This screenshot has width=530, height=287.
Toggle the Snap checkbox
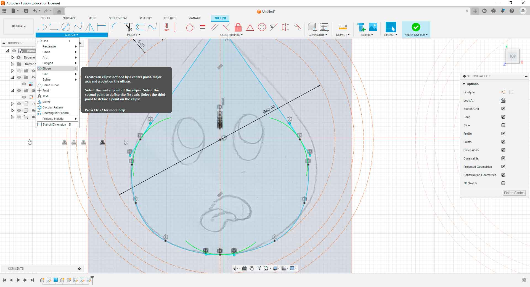coord(503,117)
